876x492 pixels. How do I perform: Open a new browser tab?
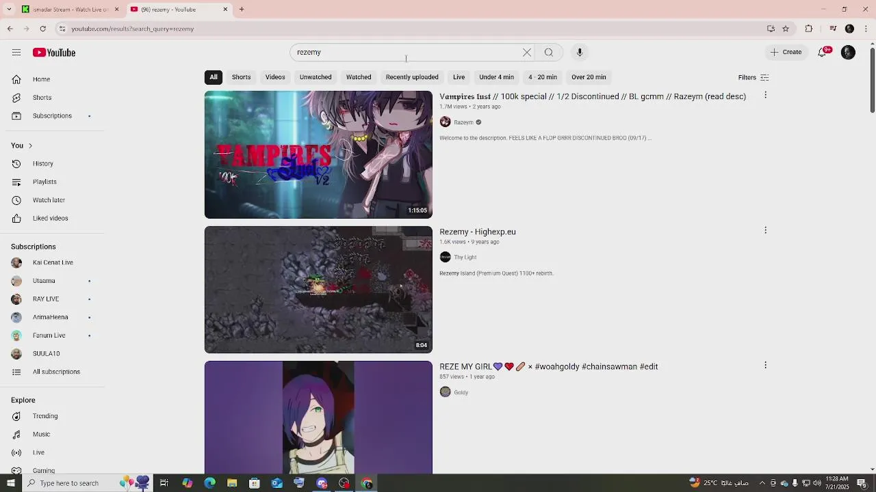(x=242, y=10)
